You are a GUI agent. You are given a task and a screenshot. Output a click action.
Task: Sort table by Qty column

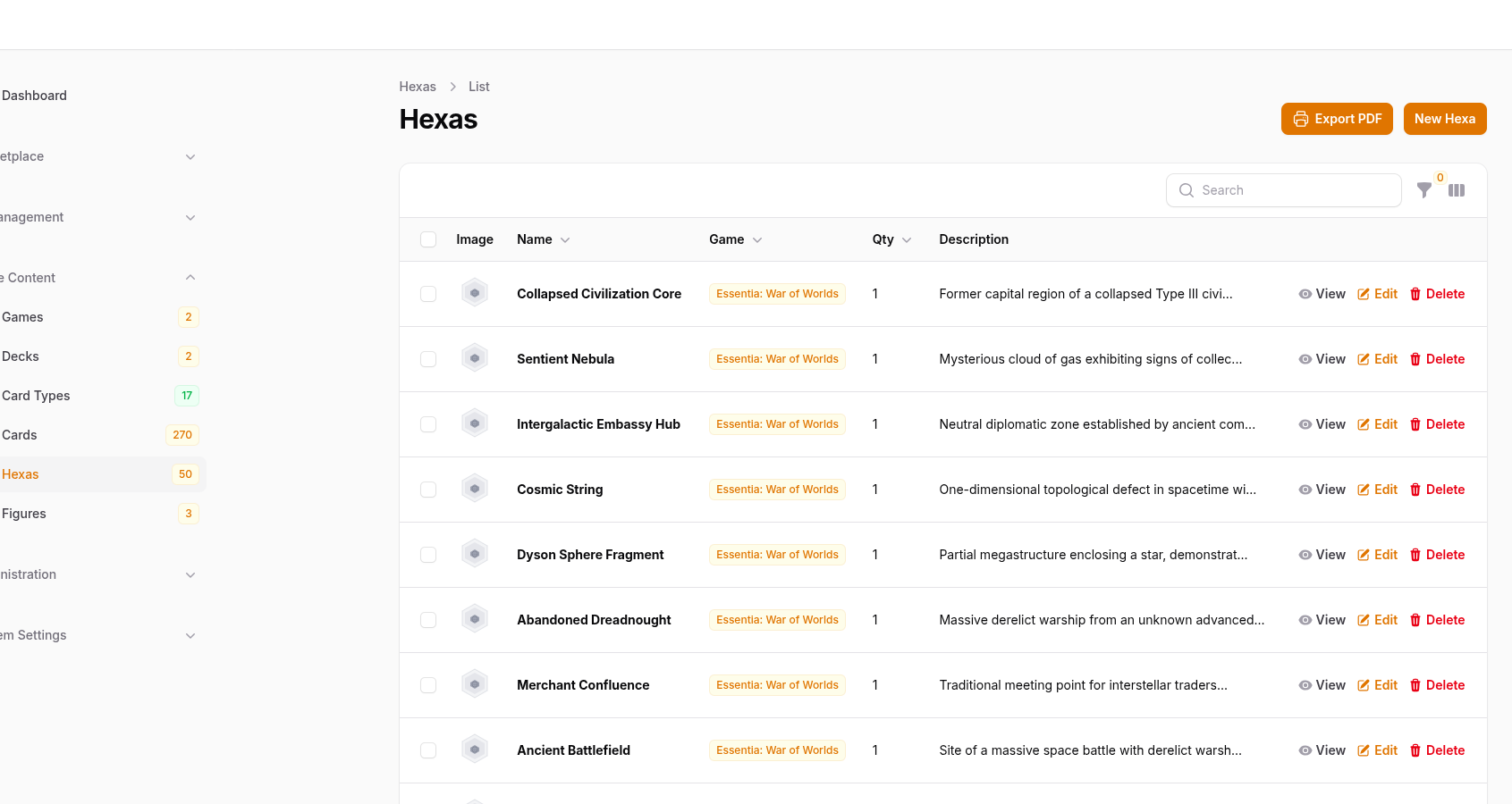tap(892, 239)
